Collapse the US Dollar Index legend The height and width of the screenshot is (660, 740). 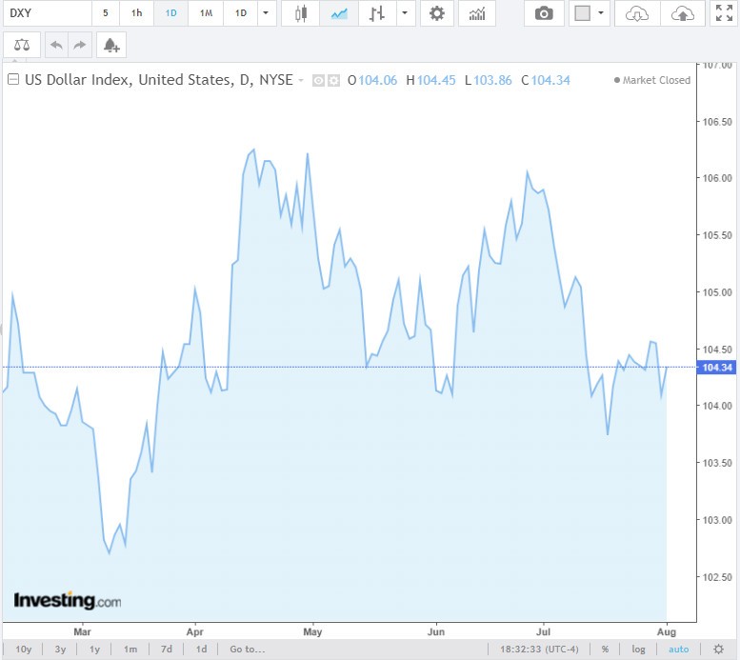click(13, 80)
